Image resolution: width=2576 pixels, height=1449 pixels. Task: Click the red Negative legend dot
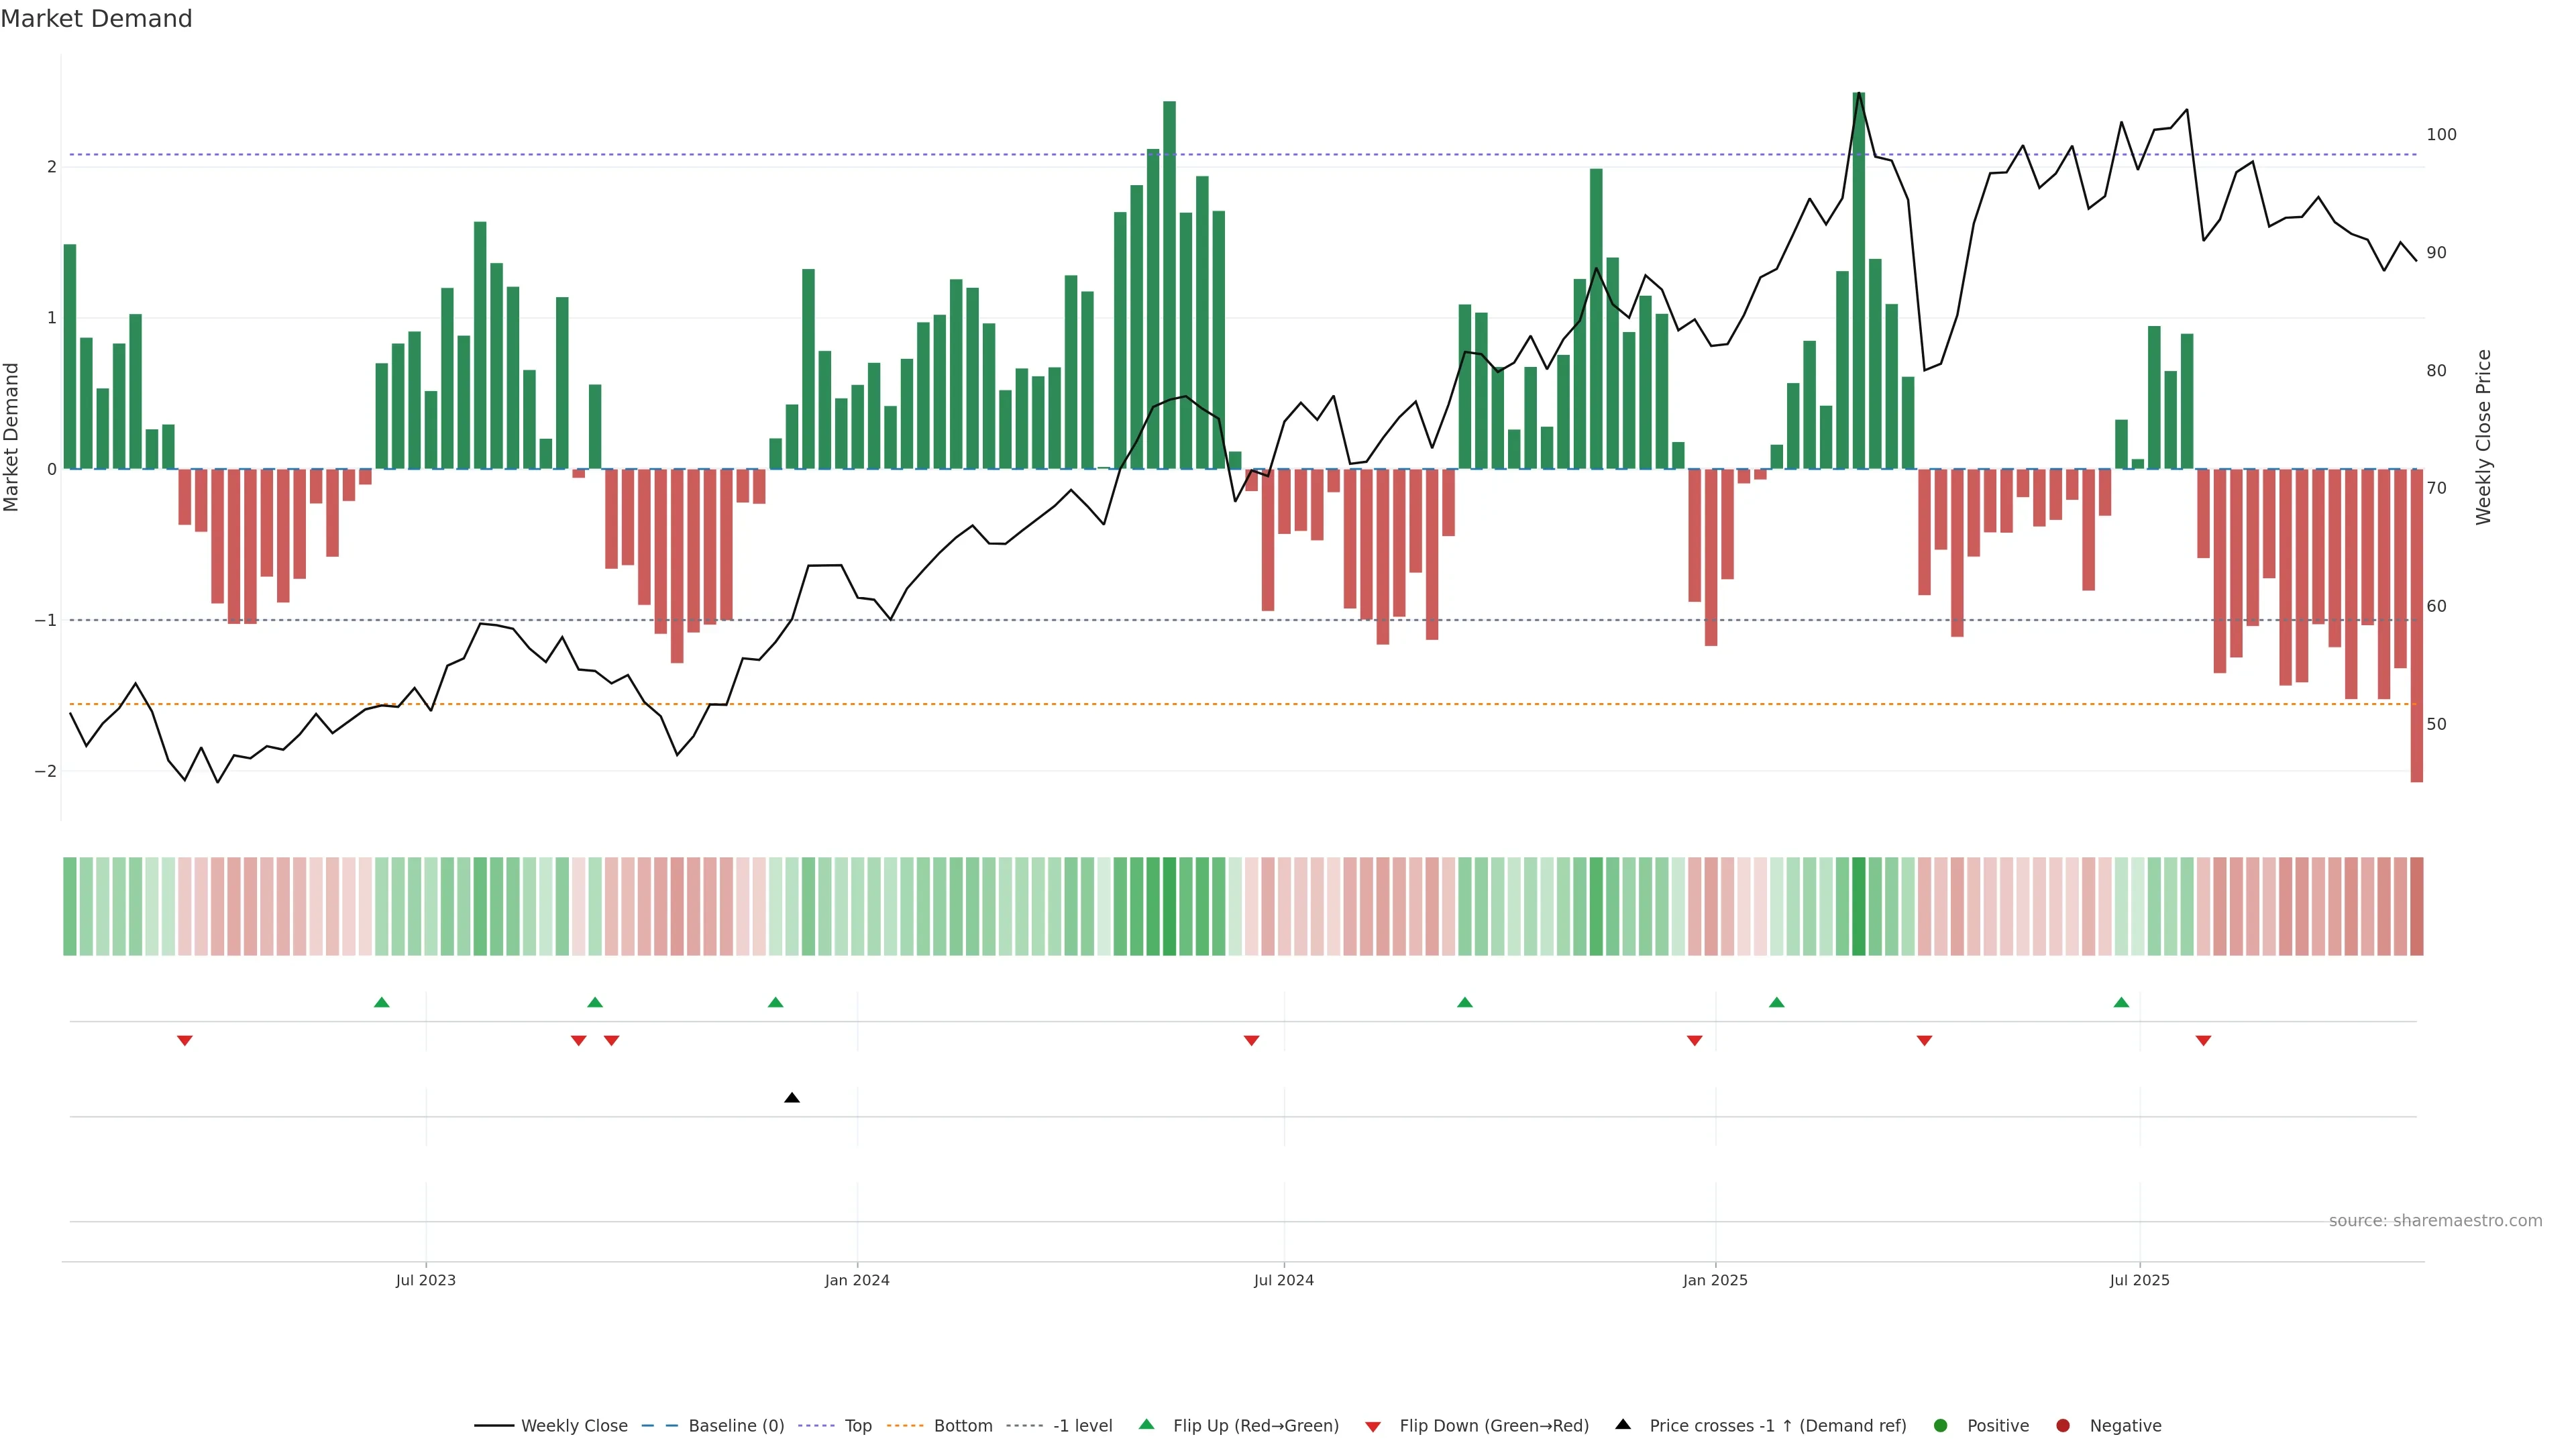(2063, 1426)
